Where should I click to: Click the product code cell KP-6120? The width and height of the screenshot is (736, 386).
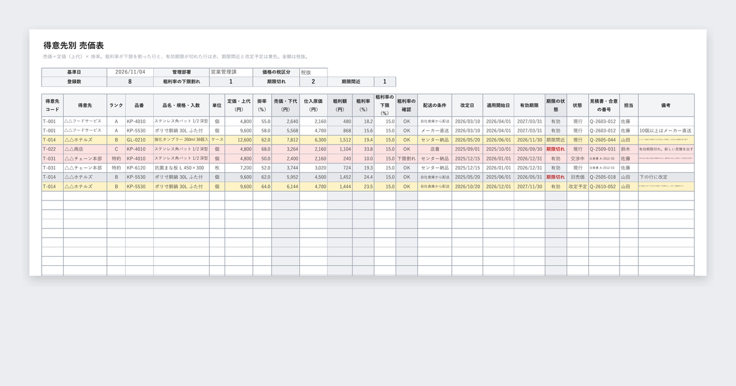(139, 167)
